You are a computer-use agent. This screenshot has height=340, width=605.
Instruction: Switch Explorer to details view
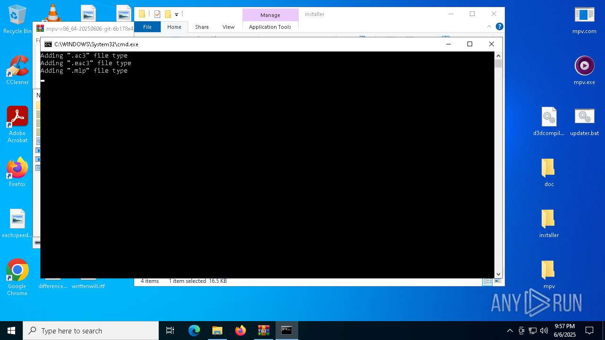tap(487, 281)
